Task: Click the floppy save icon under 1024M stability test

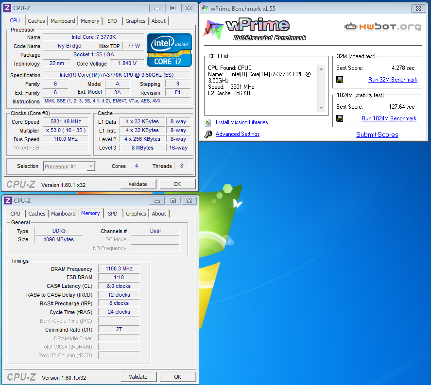Action: point(340,118)
